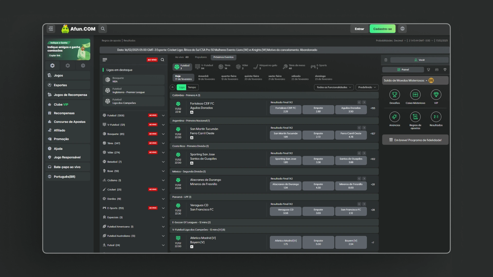The image size is (493, 277).
Task: Switch to Populares tab
Action: 201,57
